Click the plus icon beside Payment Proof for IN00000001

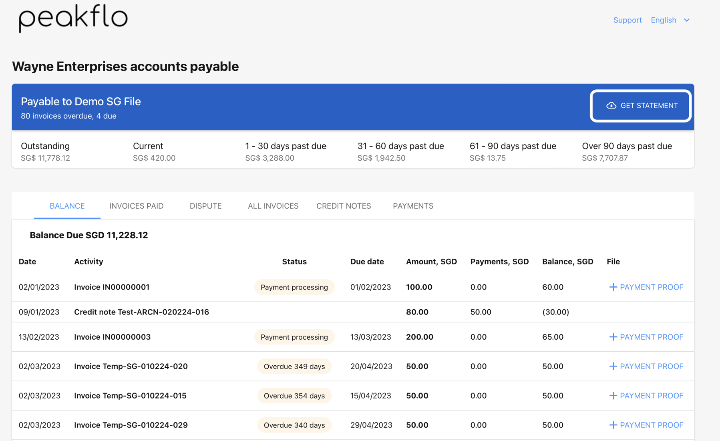[613, 287]
